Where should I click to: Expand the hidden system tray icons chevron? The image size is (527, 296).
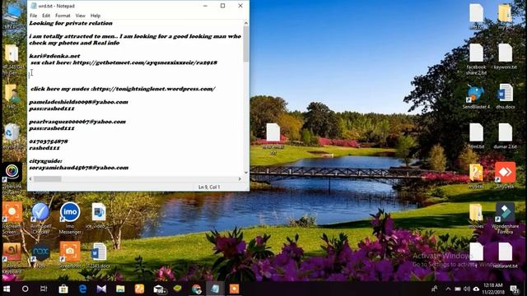pos(448,289)
